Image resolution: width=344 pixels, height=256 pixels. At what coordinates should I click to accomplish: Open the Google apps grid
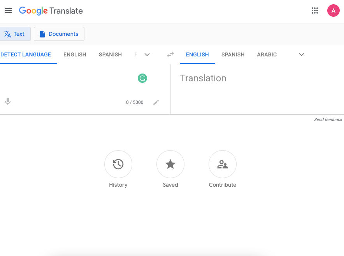314,11
